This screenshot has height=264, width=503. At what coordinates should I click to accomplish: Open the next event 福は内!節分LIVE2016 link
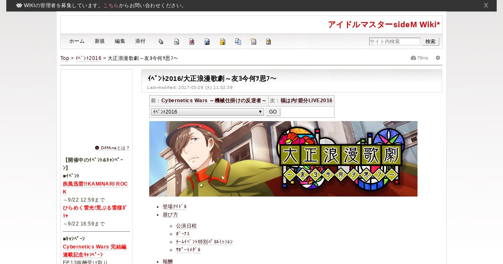[x=306, y=101]
